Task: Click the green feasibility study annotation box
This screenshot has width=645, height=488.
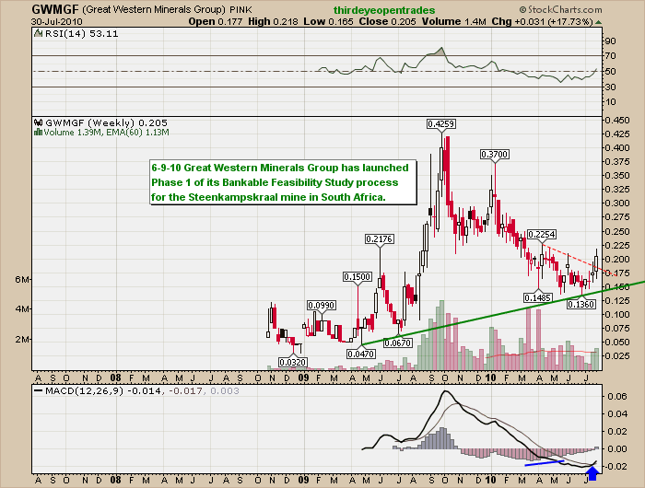Action: pos(284,182)
